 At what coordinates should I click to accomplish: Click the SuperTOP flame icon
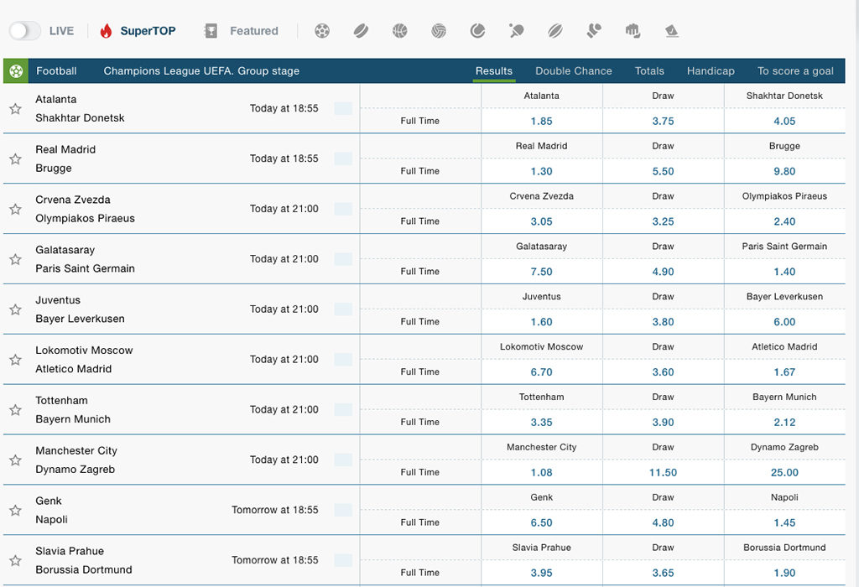tap(106, 31)
